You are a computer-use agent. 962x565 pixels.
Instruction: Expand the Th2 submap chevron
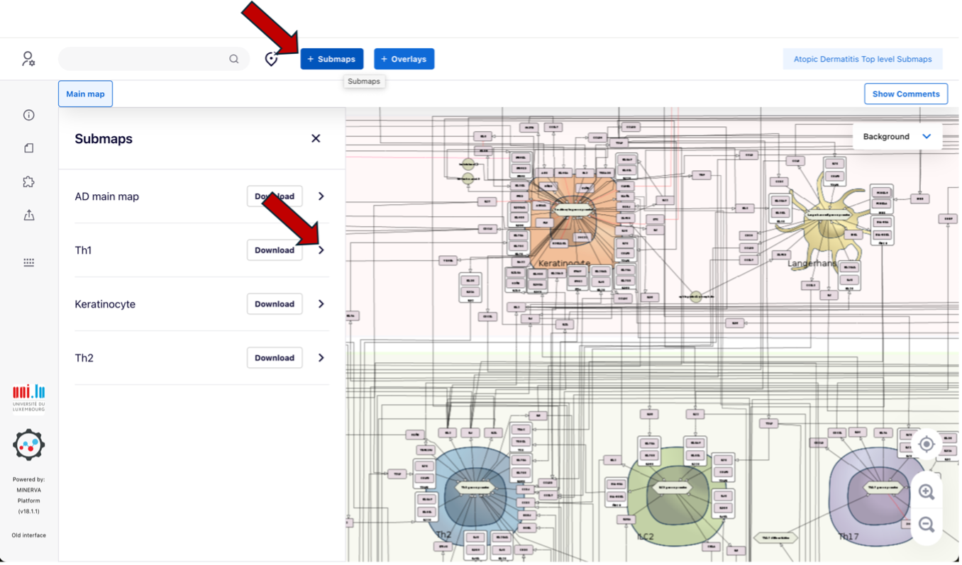(321, 358)
